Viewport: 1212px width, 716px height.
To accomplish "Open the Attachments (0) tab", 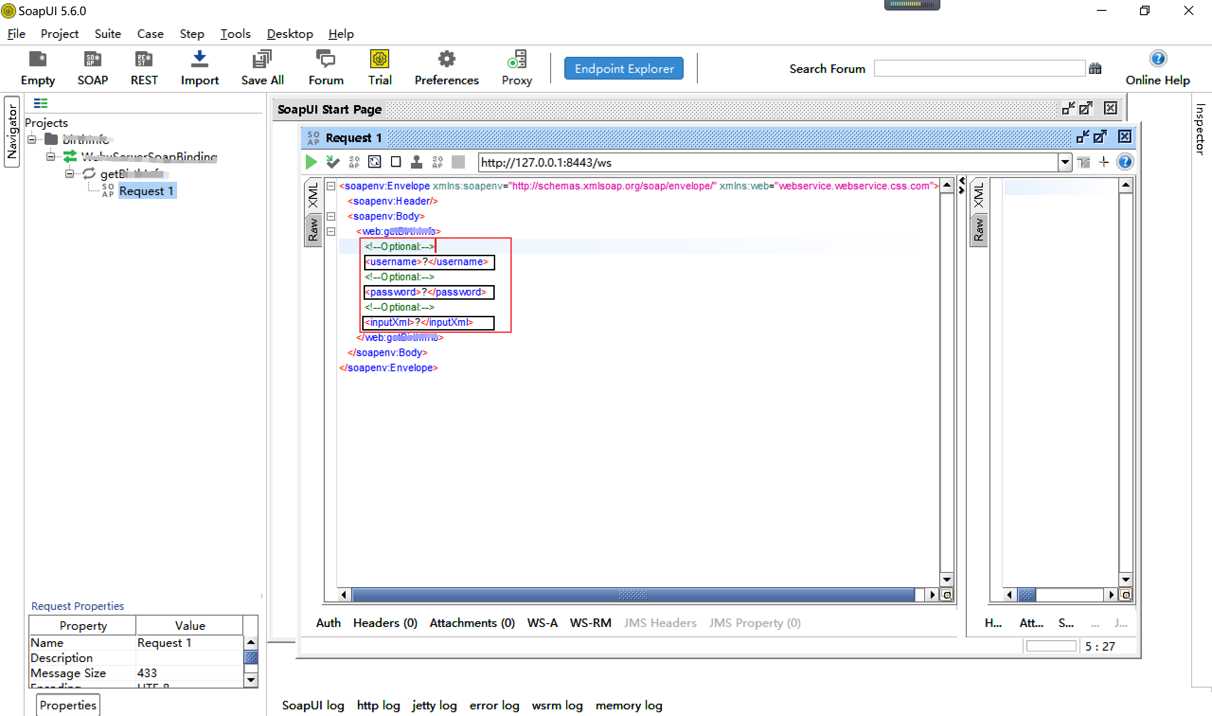I will 472,623.
